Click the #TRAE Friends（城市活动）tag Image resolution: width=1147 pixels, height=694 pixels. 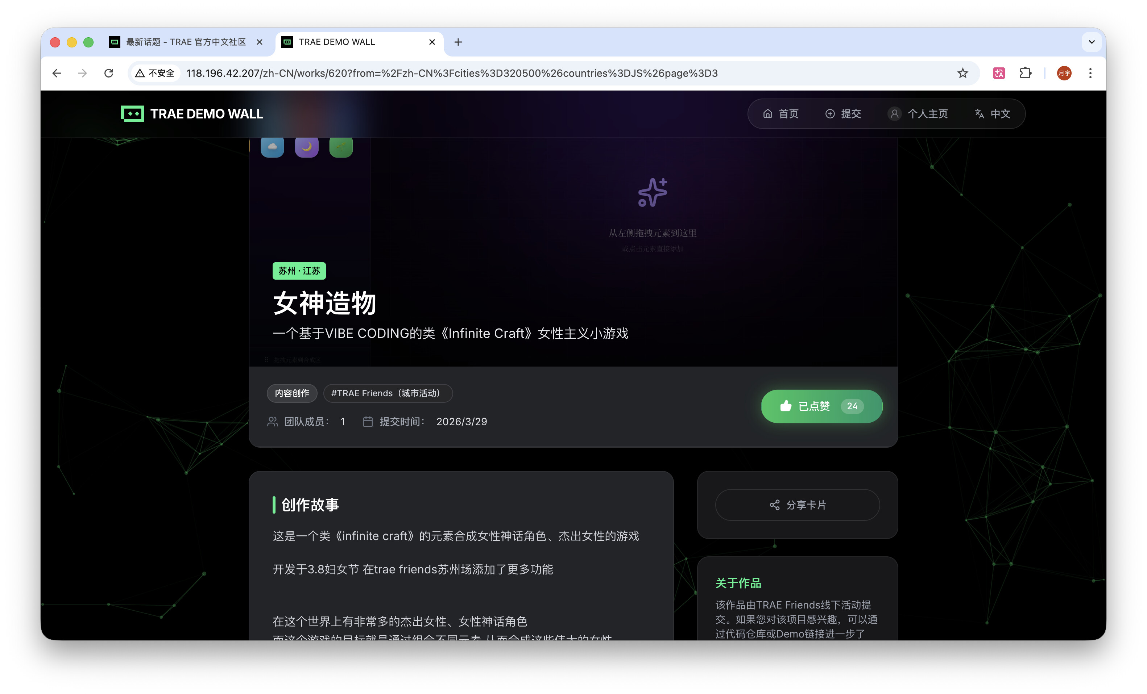(387, 393)
